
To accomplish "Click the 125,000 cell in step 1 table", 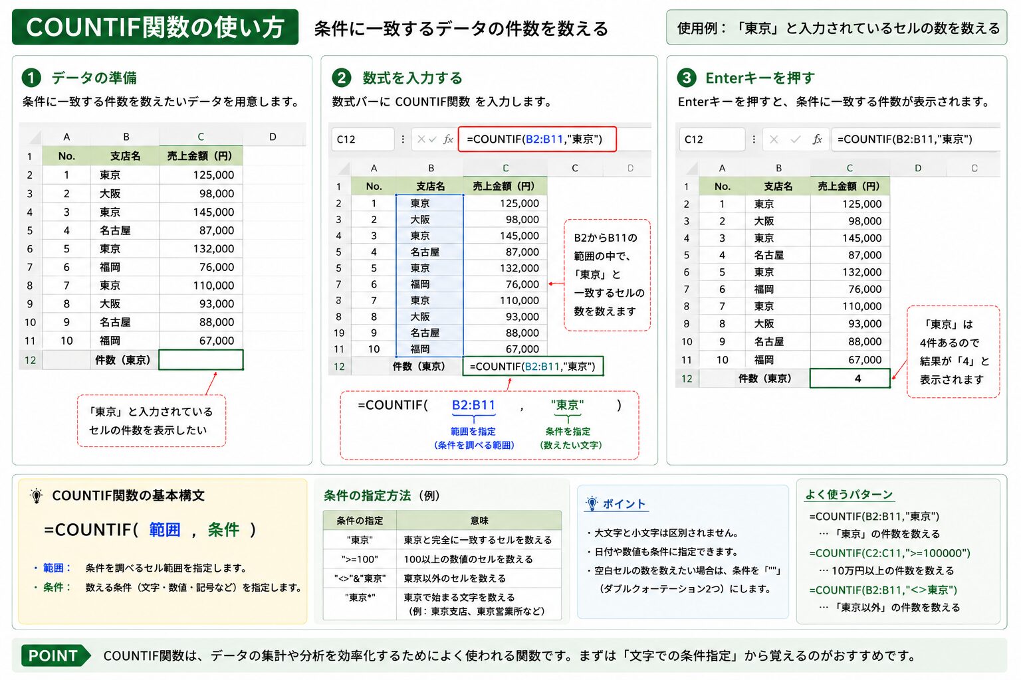I will pyautogui.click(x=201, y=175).
